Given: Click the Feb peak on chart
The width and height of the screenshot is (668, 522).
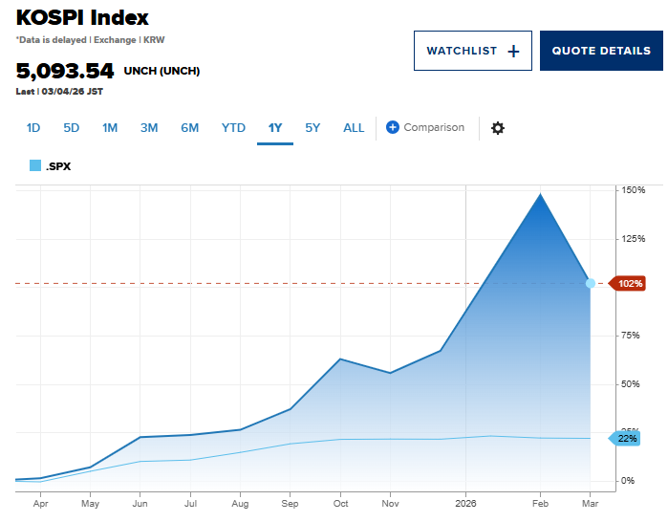Looking at the screenshot, I should [x=541, y=195].
